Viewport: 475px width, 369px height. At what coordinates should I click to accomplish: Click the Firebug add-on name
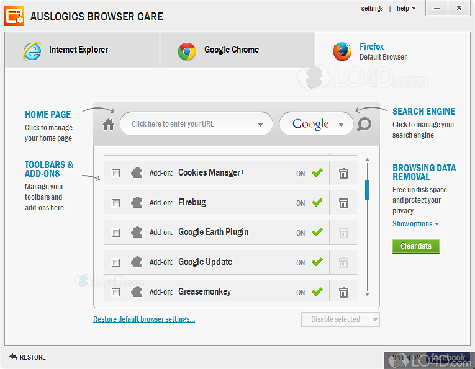pyautogui.click(x=192, y=202)
